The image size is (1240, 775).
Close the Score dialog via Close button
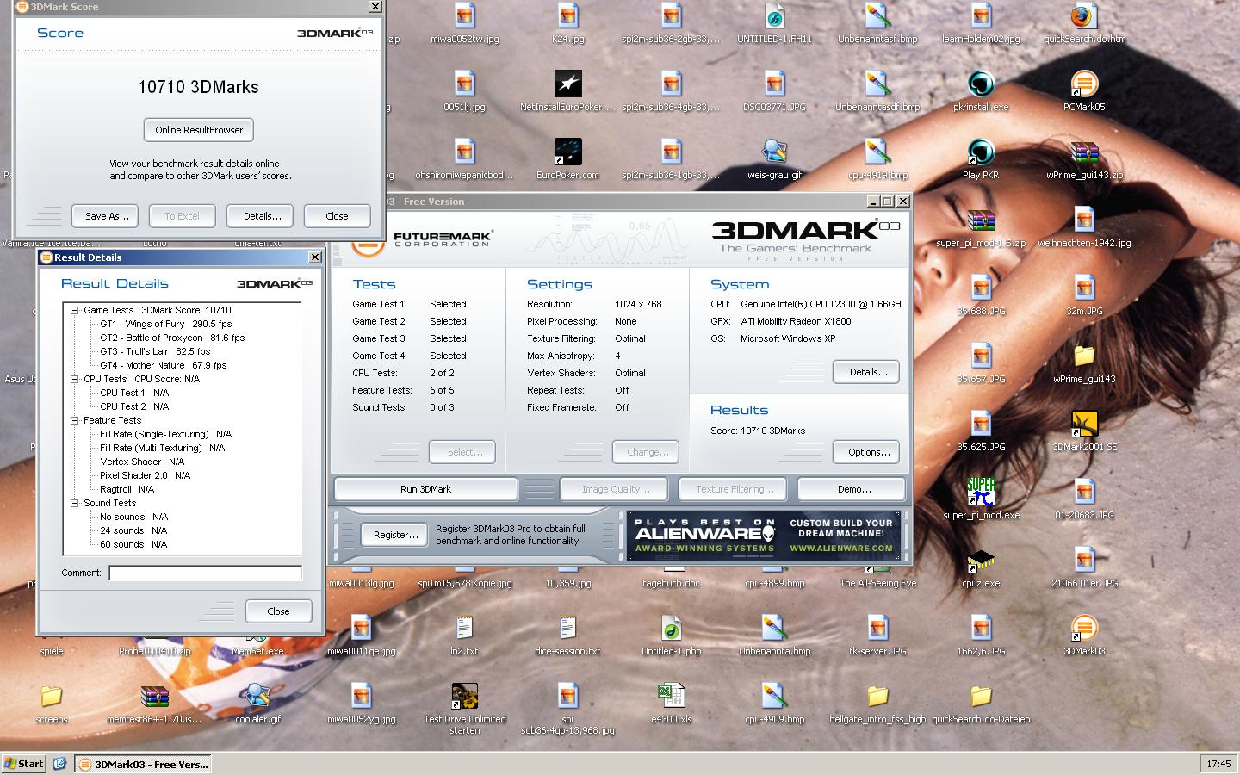[337, 216]
